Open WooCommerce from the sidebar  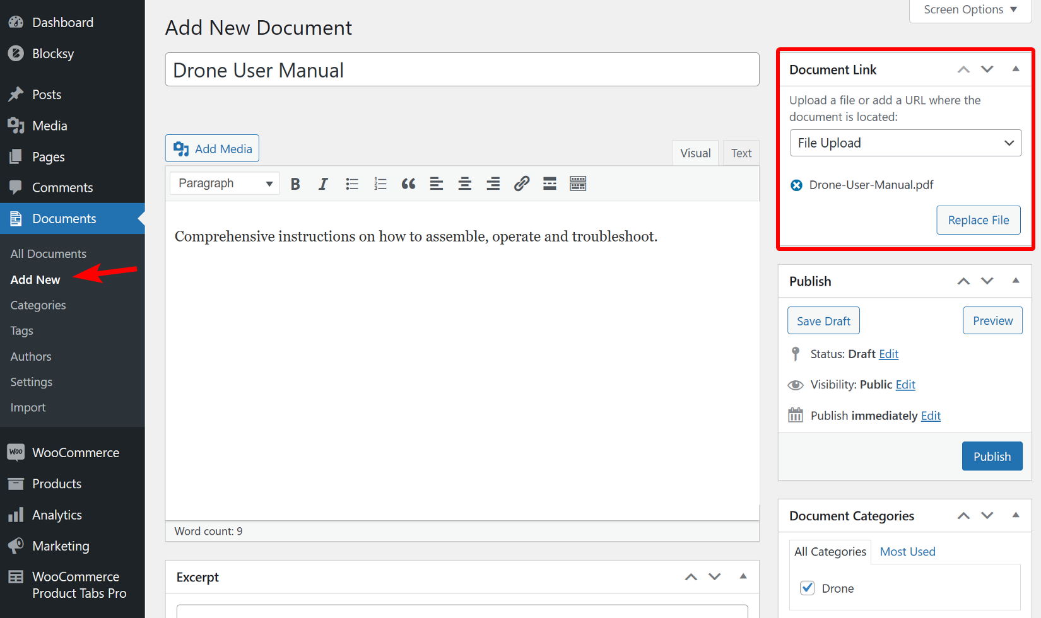[x=75, y=452]
